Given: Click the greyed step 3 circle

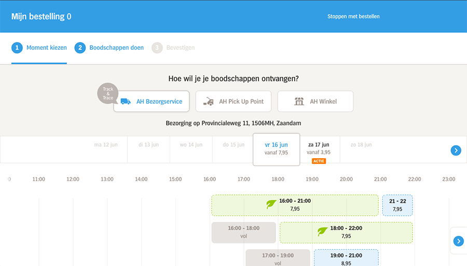Looking at the screenshot, I should 157,48.
